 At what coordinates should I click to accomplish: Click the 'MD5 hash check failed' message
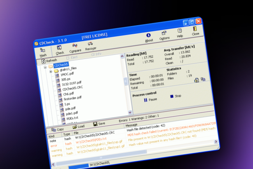pos(172,129)
